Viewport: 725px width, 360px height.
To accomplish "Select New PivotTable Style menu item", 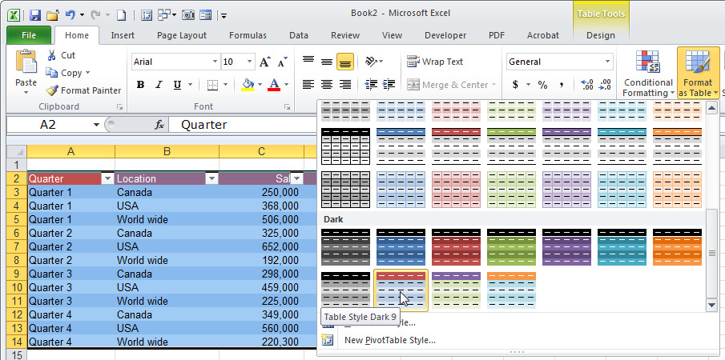I will 389,341.
